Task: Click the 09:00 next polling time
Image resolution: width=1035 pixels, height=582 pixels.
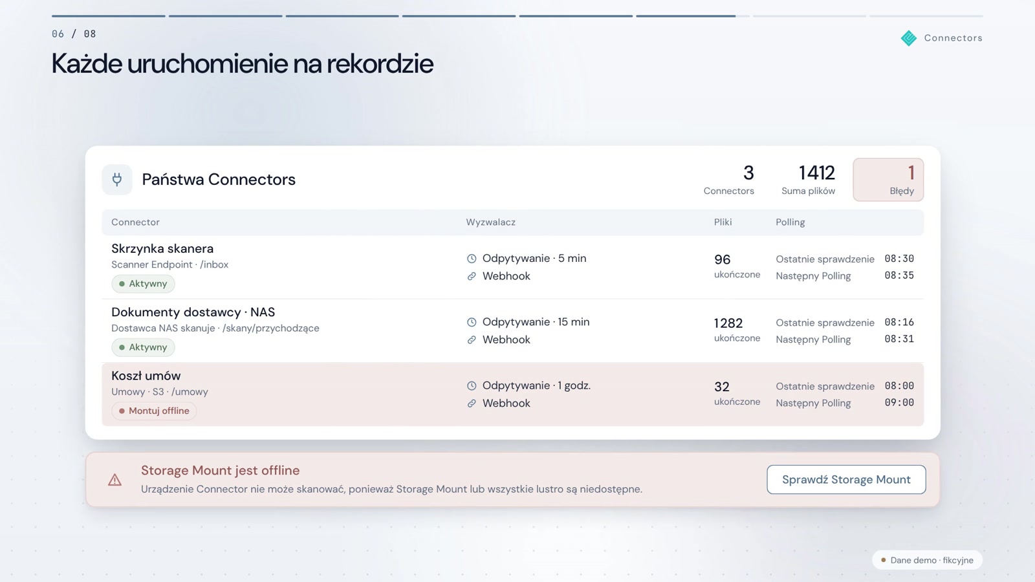Action: 899,402
